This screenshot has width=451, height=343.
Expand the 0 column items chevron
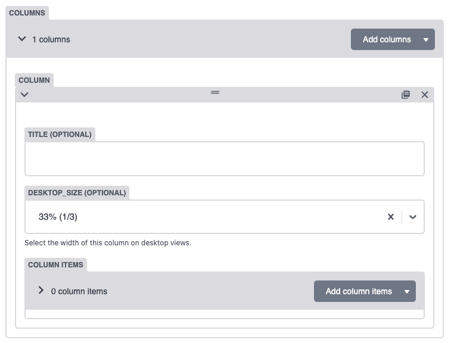(x=41, y=290)
